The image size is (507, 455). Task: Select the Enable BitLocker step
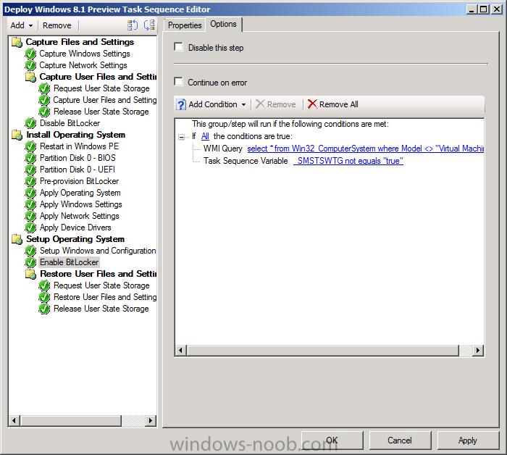(70, 262)
